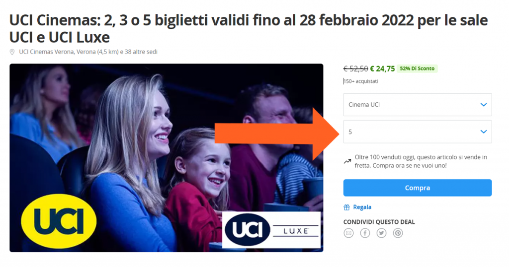Click the trending arrow icon near 'Oltre 100 venduti'
509x267 pixels.
click(347, 161)
